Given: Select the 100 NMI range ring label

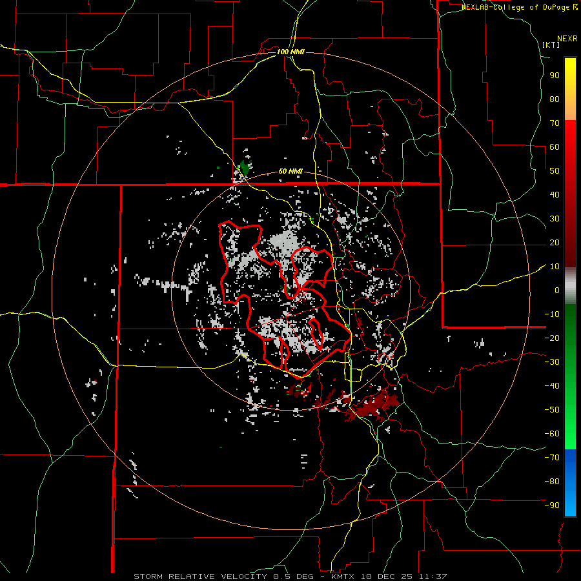Looking at the screenshot, I should [x=290, y=52].
